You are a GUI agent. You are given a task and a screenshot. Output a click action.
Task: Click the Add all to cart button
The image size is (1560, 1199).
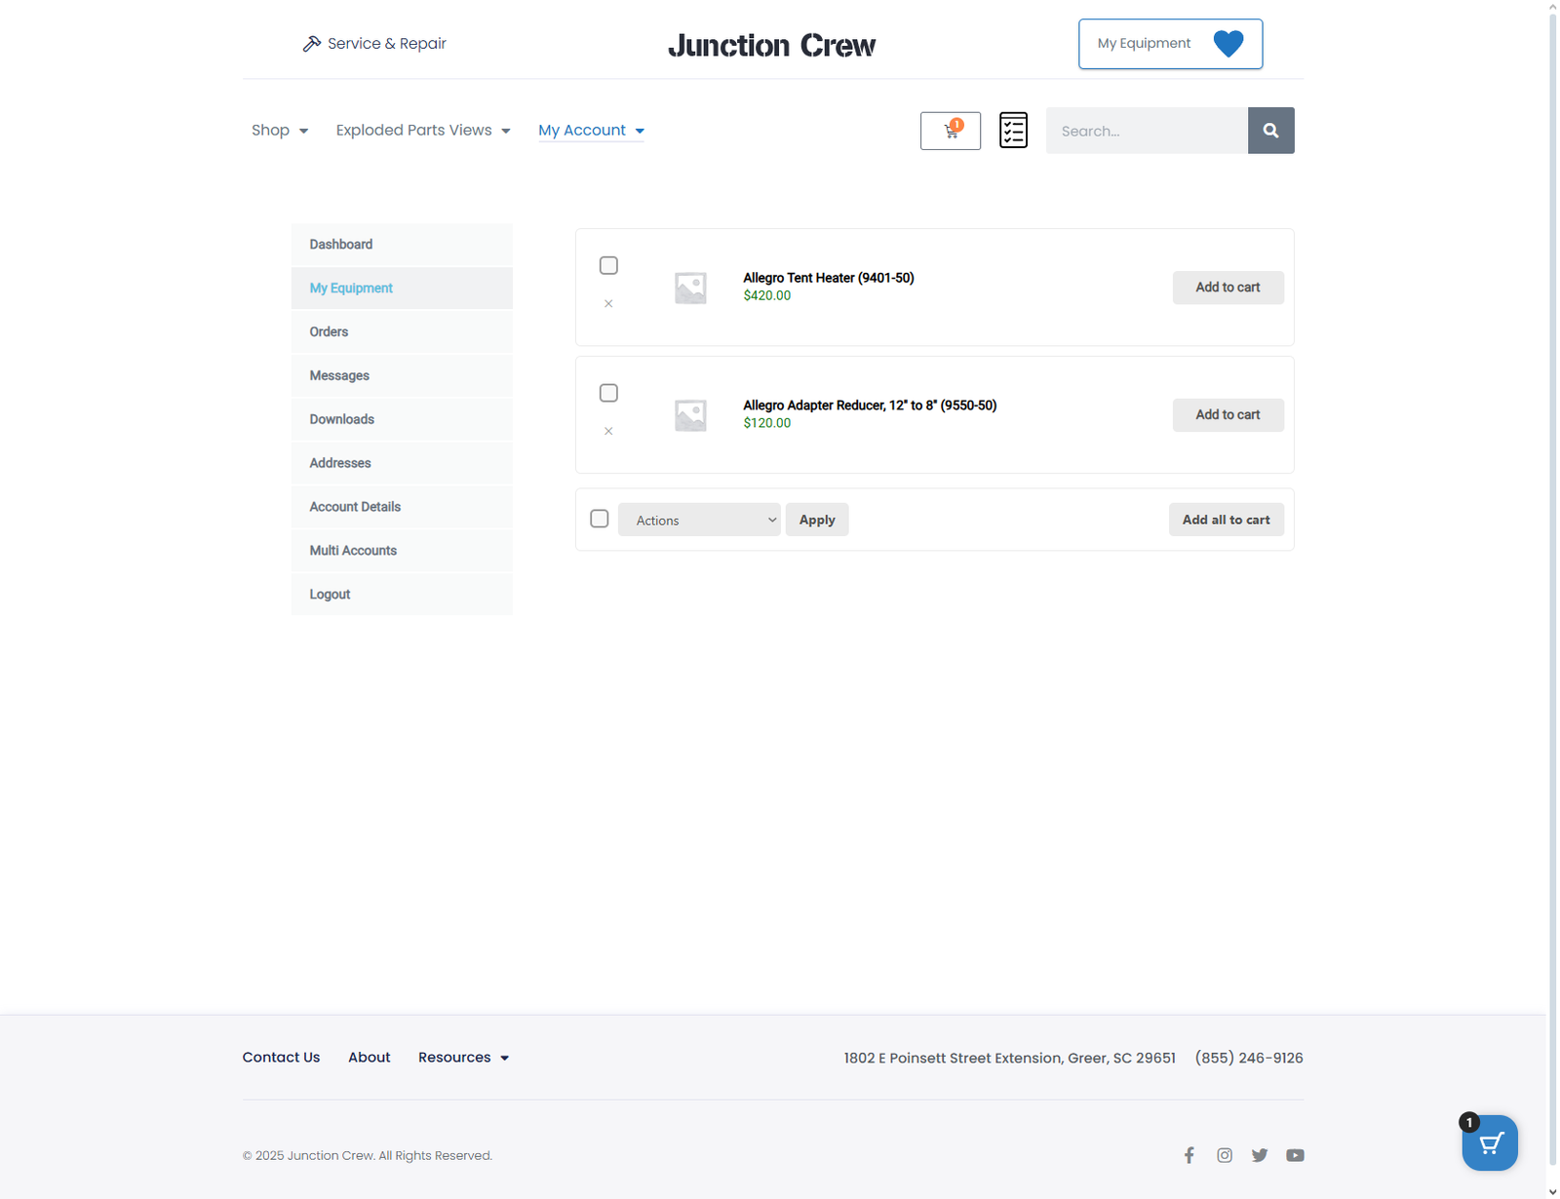1226,520
